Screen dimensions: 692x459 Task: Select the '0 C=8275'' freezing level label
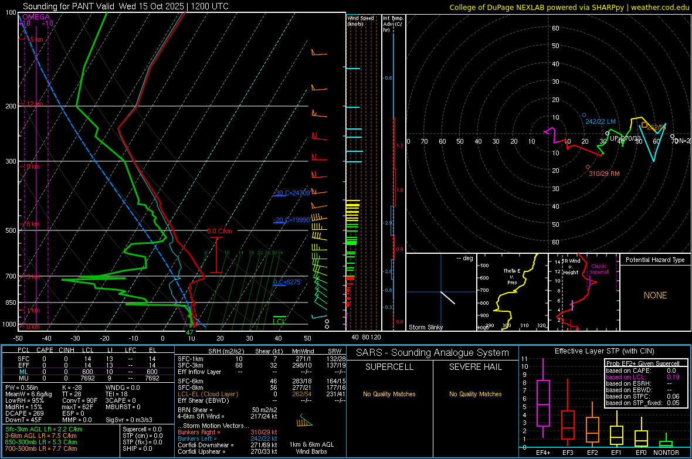(287, 282)
